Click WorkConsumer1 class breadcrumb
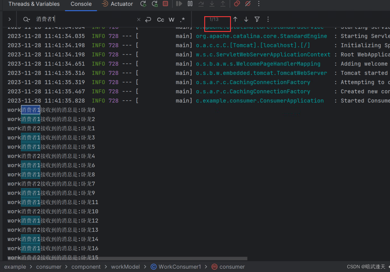390x272 pixels. coord(176,267)
